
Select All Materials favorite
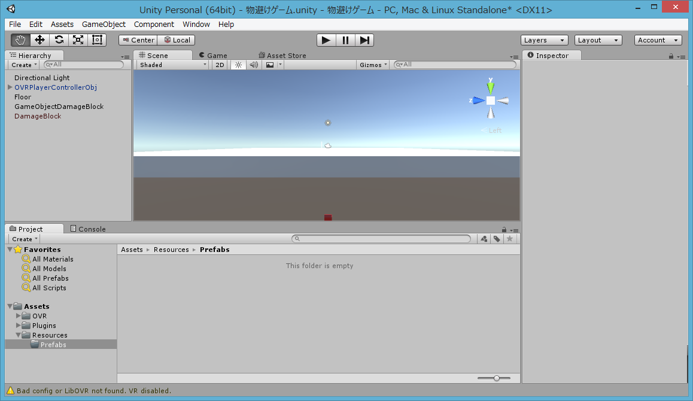click(53, 259)
